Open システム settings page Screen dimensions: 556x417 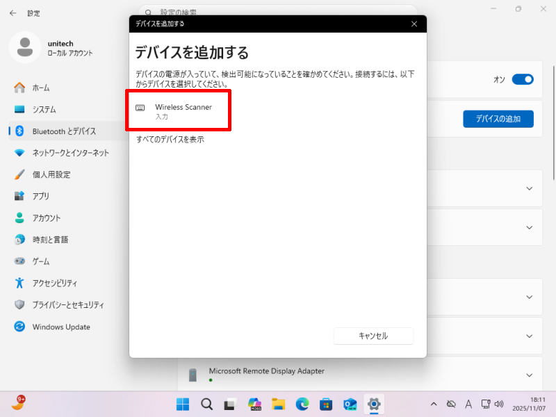pos(44,110)
